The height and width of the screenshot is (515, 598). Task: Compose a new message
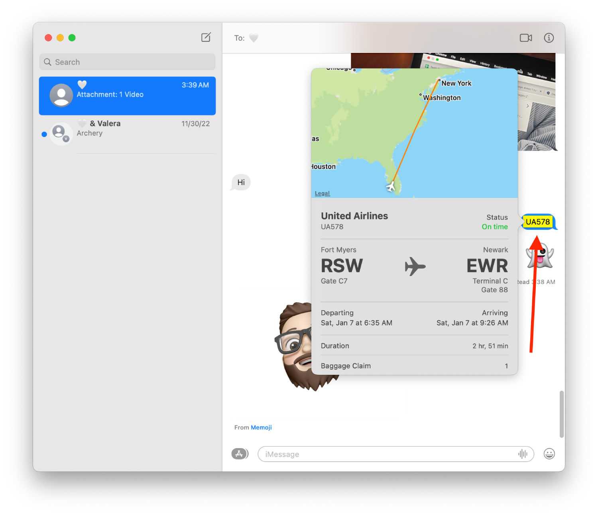coord(206,37)
